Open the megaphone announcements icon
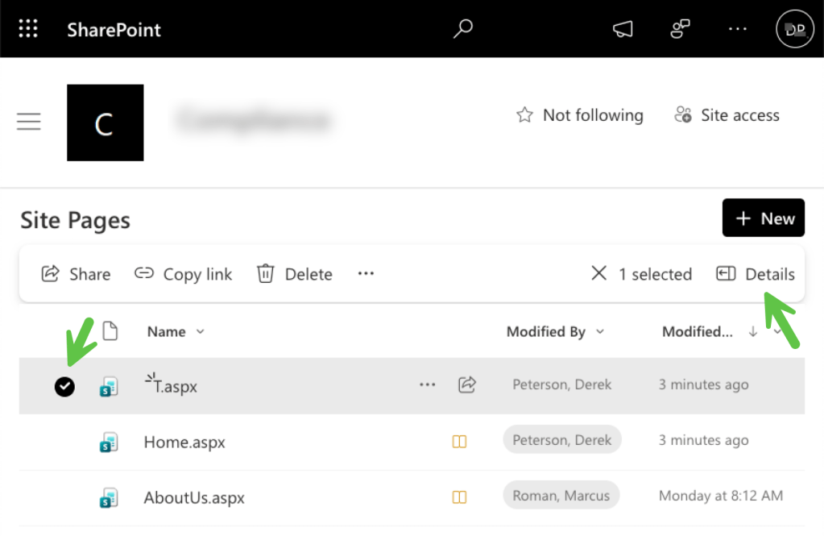Screen dimensions: 824x536 pyautogui.click(x=623, y=29)
